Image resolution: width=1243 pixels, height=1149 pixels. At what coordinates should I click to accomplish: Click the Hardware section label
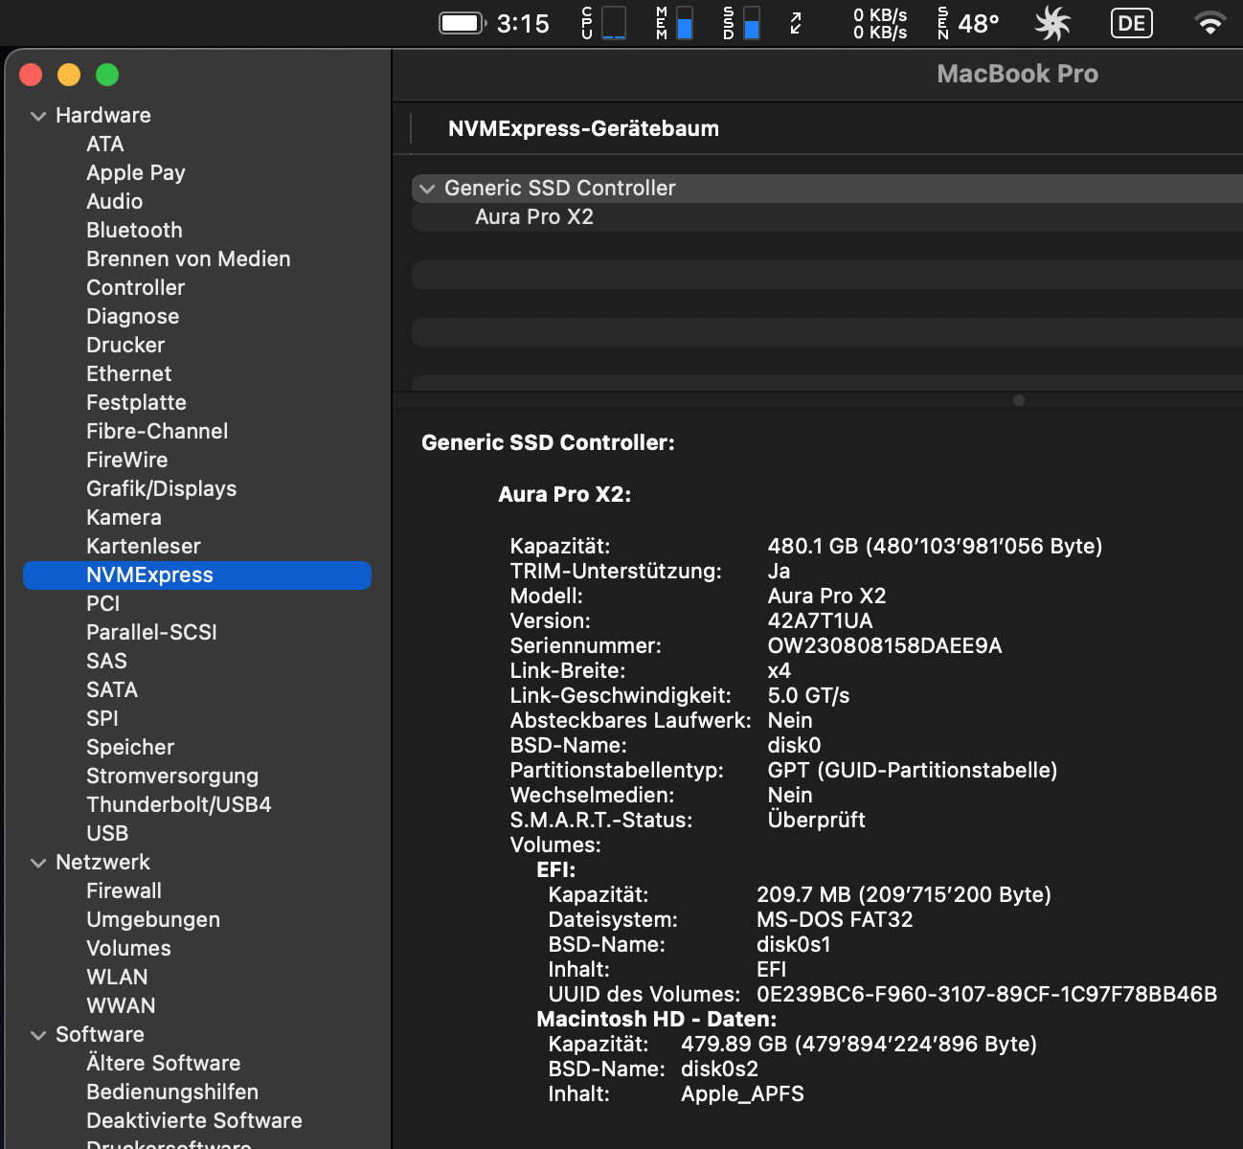pyautogui.click(x=103, y=115)
